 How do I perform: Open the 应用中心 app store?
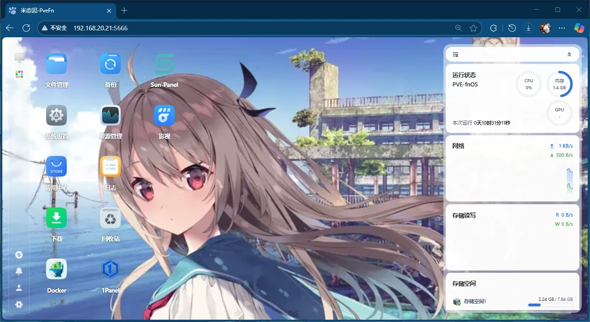pyautogui.click(x=56, y=167)
